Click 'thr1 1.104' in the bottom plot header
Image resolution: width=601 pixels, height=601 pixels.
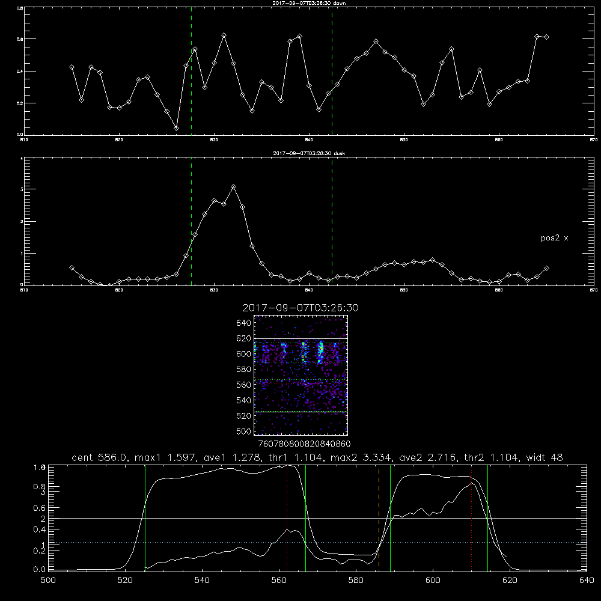[x=296, y=457]
